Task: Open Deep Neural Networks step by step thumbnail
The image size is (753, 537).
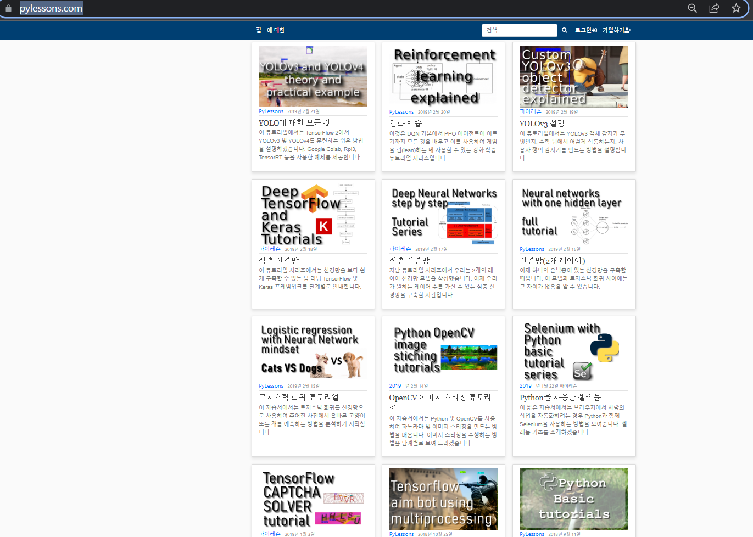Action: click(x=443, y=214)
